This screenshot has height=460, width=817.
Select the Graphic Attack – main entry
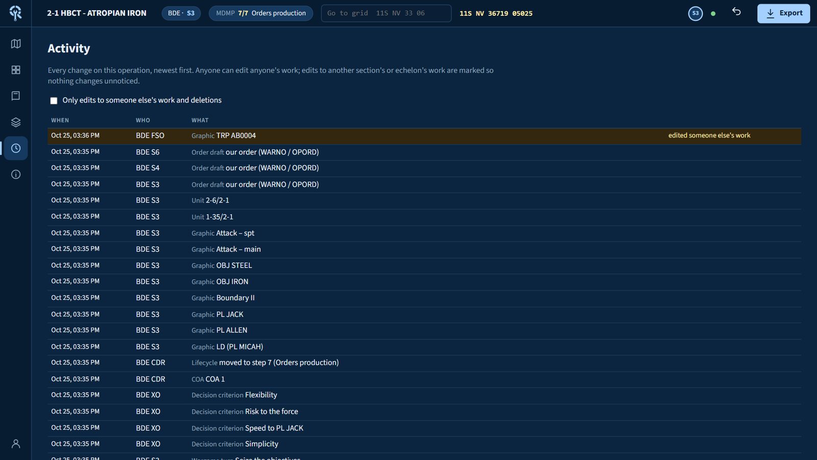[424, 249]
